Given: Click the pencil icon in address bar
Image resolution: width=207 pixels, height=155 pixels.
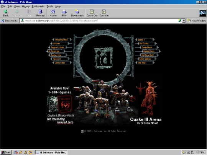Looking at the screenshot, I should 180,21.
